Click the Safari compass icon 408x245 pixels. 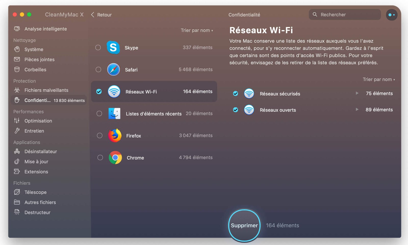[x=113, y=69]
